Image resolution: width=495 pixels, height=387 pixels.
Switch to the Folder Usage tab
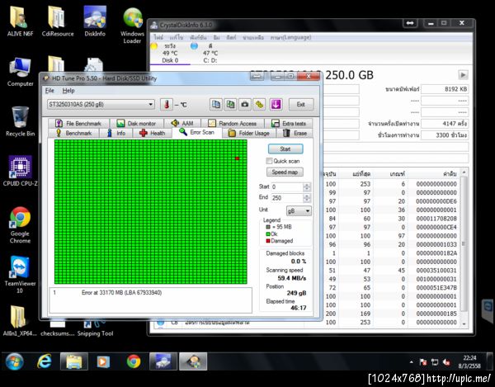click(248, 133)
